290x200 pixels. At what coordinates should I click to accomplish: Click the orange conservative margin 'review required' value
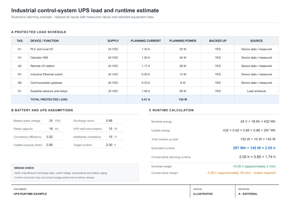point(241,173)
